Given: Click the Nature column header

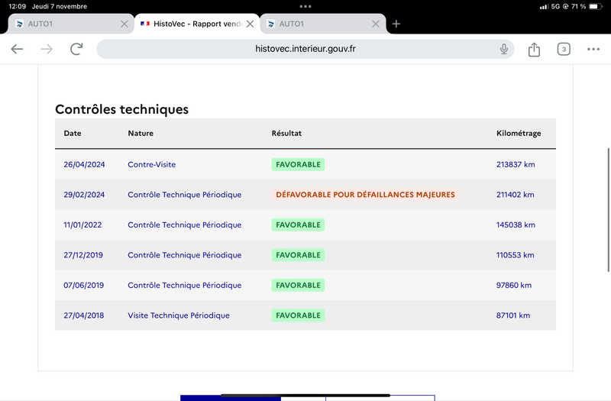Looking at the screenshot, I should coord(141,133).
